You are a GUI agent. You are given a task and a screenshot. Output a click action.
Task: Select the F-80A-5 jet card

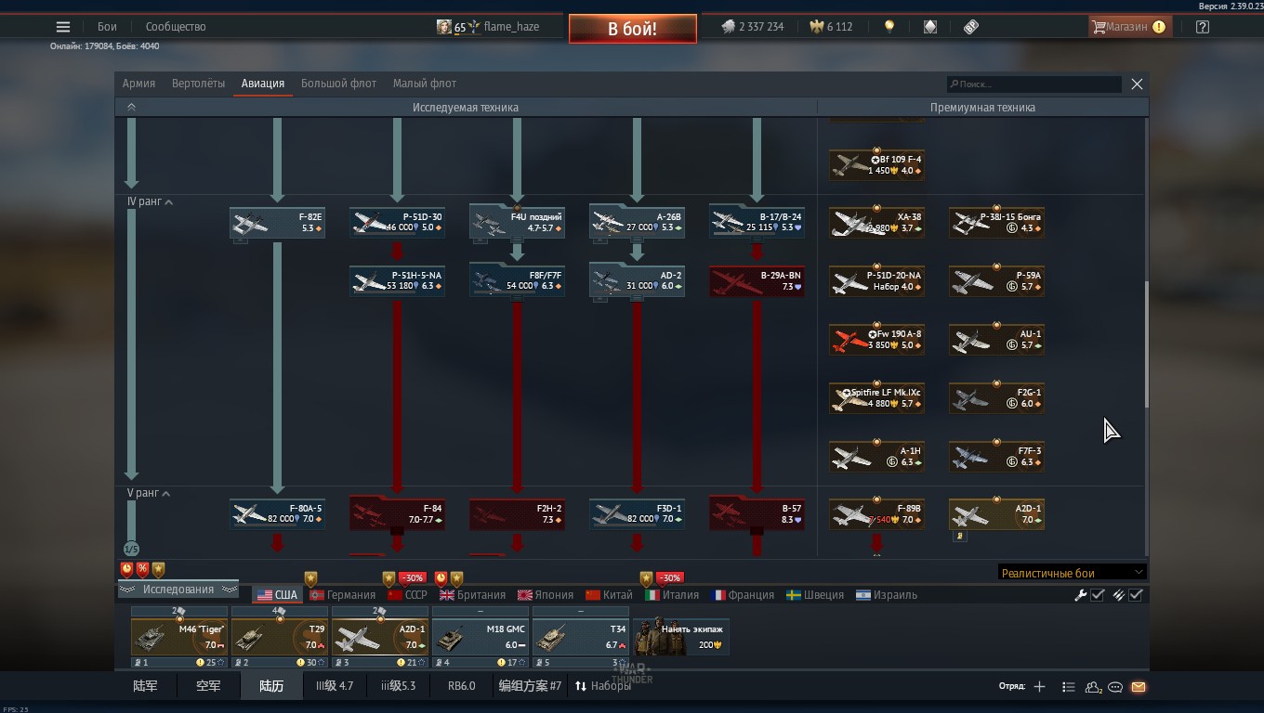click(277, 514)
